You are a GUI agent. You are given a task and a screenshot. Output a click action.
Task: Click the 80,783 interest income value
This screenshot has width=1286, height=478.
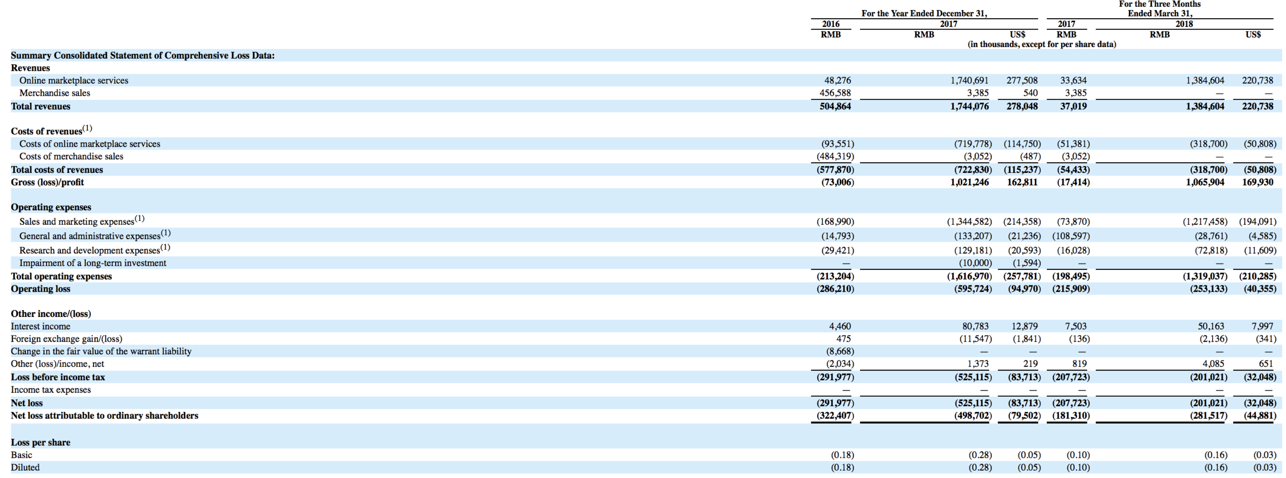coord(976,326)
